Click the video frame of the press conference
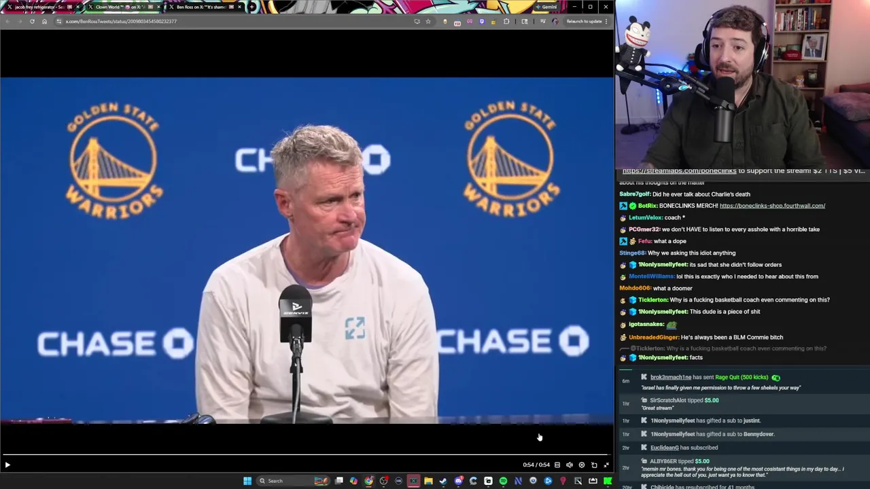Viewport: 870px width, 489px height. tap(307, 251)
